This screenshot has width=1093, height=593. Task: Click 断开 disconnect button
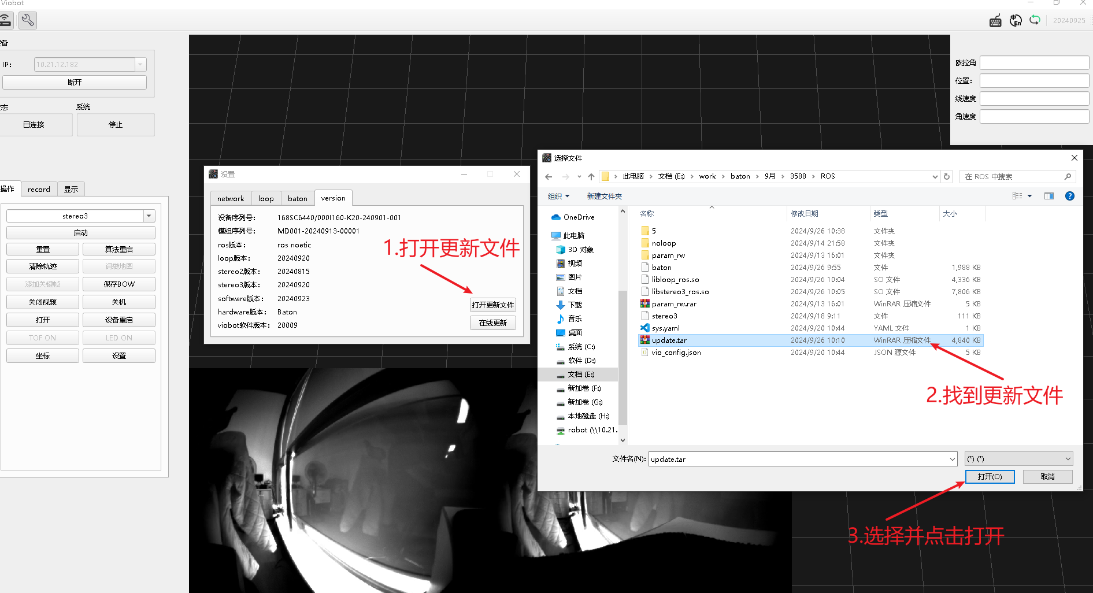pos(74,83)
